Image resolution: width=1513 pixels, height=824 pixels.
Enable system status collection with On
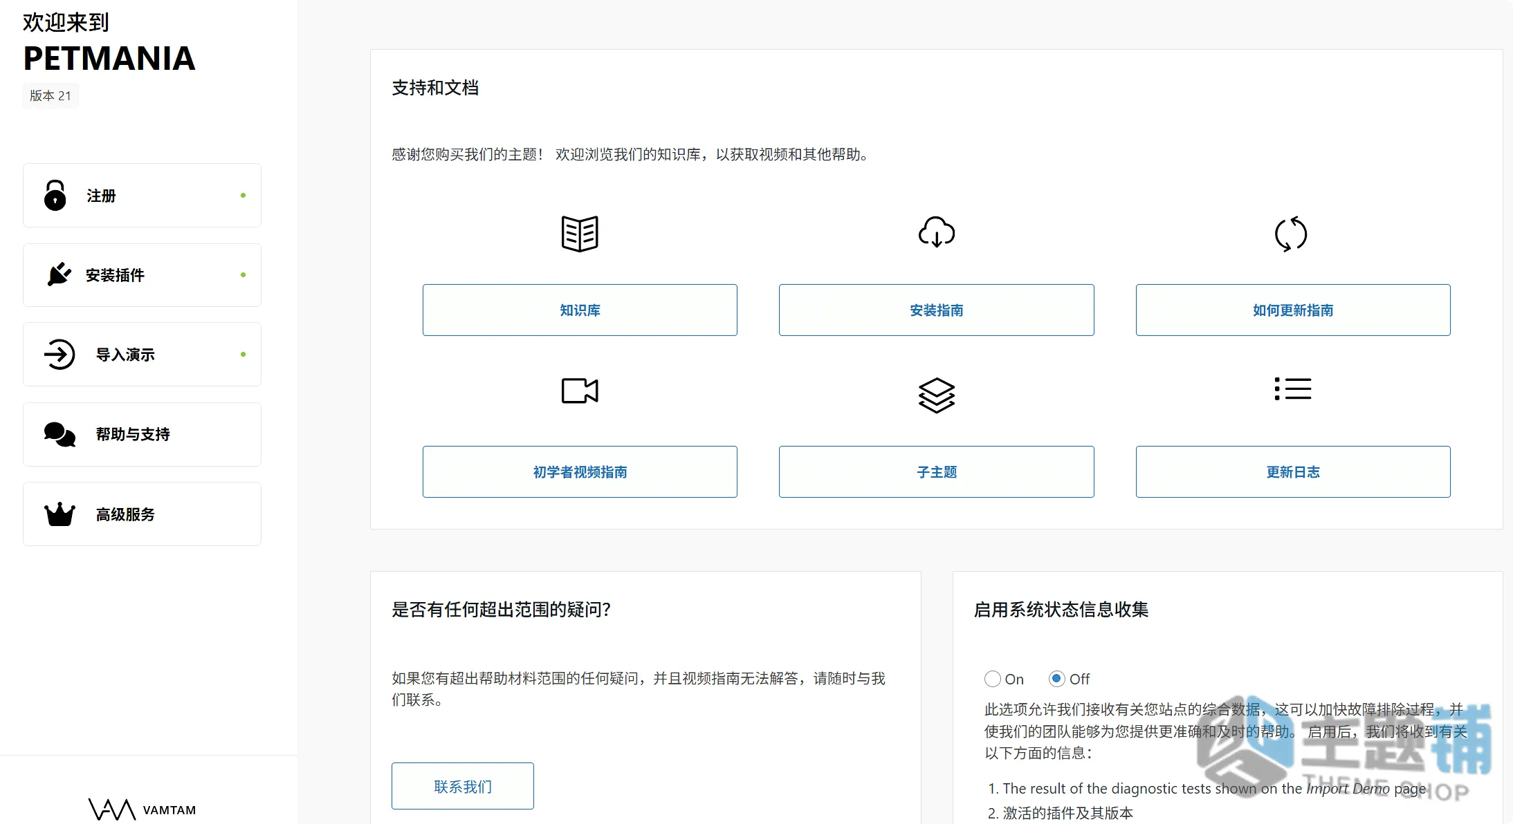coord(993,679)
